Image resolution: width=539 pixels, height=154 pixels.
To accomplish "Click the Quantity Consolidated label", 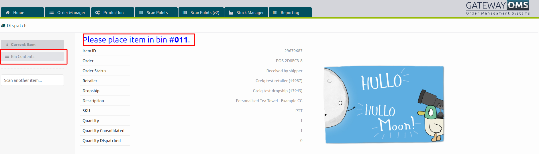I will tap(103, 131).
